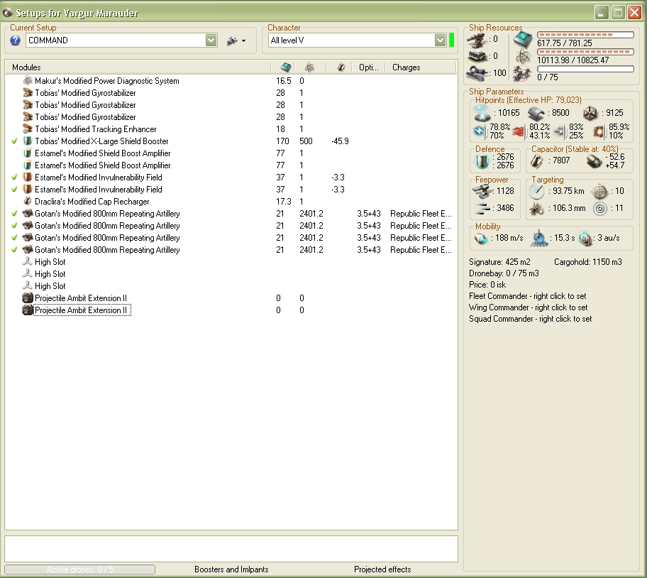
Task: Click the max velocity icon showing 188 m/s
Action: point(481,238)
